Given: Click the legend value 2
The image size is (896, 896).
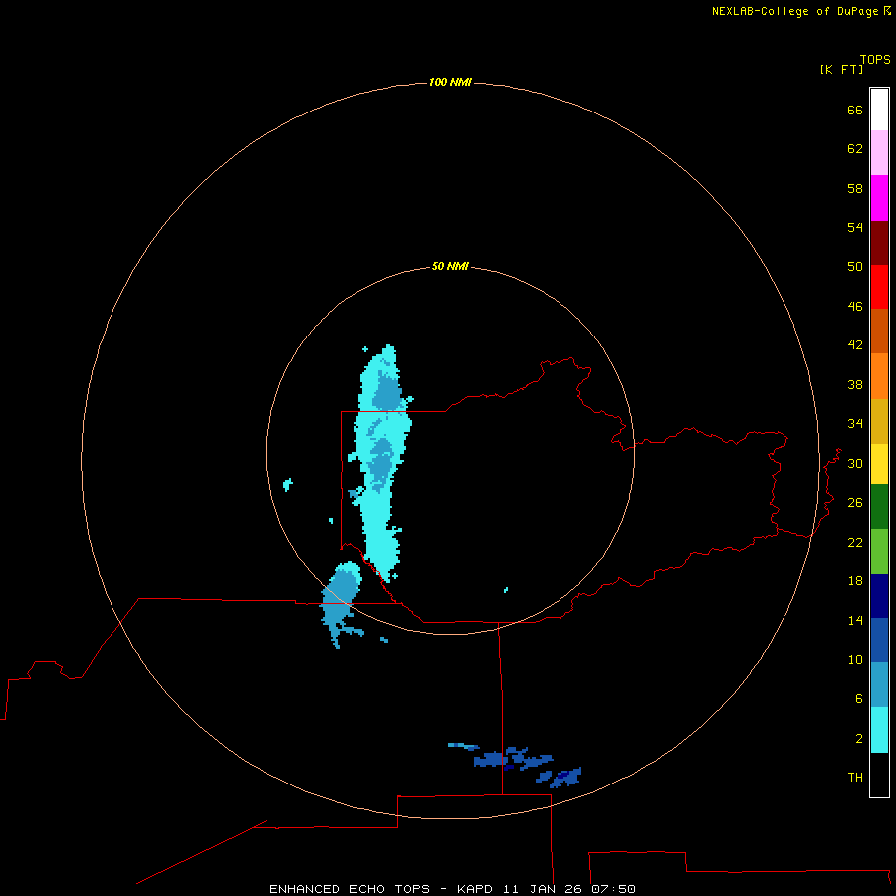Looking at the screenshot, I should pyautogui.click(x=859, y=739).
